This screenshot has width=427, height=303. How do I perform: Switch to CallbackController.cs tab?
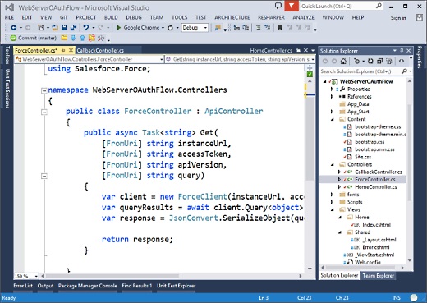(x=100, y=50)
